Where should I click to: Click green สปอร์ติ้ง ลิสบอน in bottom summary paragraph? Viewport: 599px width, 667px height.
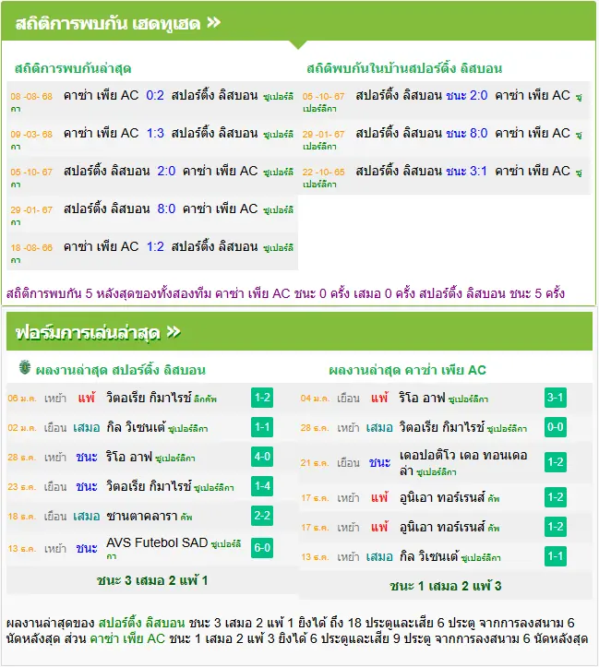pyautogui.click(x=141, y=624)
